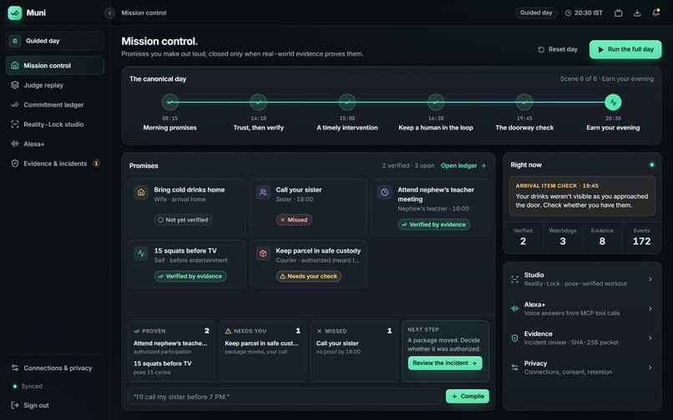
Task: Click the Open ledger link
Action: point(463,166)
